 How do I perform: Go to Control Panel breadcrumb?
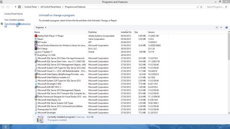click(x=31, y=7)
